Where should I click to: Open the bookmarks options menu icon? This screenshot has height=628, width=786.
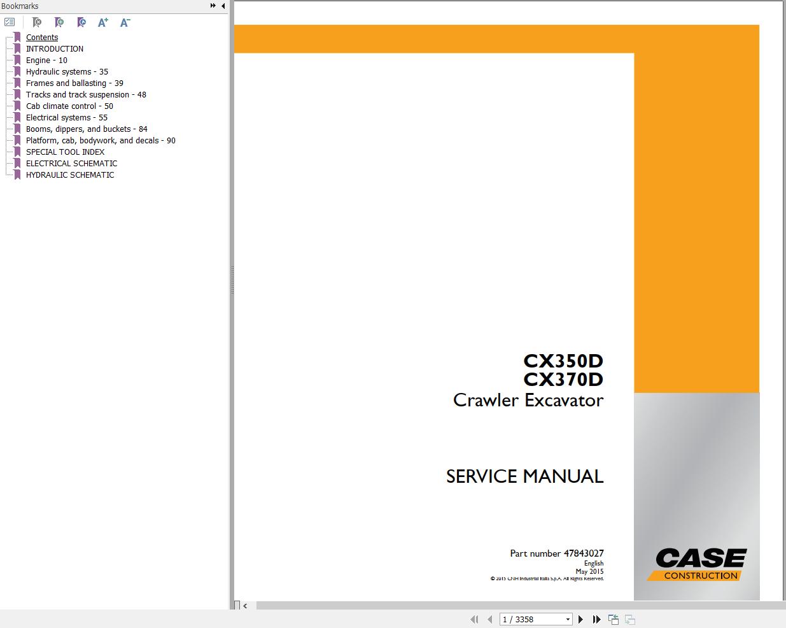coord(10,22)
